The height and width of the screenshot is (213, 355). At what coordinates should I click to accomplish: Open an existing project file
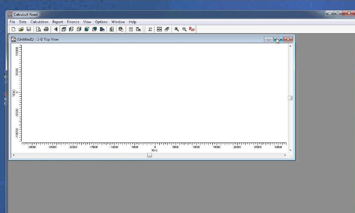coord(21,29)
